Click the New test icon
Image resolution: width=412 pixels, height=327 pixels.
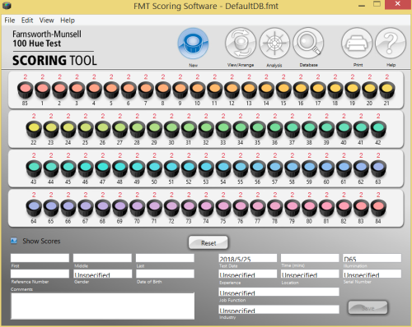coord(193,44)
